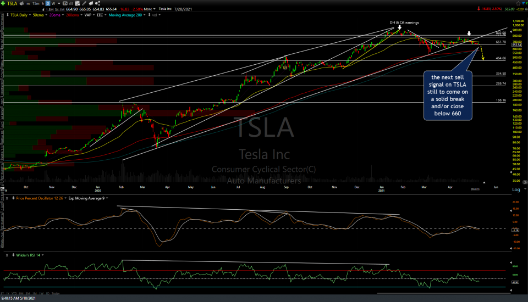
Task: Click the TSLA ticker symbol field
Action: (12, 3)
